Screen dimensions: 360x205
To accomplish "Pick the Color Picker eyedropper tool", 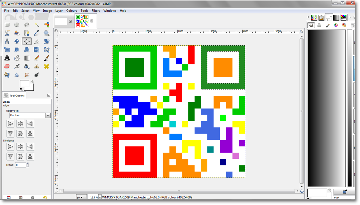I will click(37, 33).
